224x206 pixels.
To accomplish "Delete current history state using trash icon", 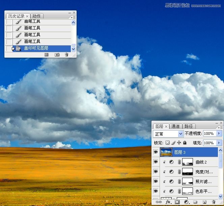I will click(x=66, y=55).
